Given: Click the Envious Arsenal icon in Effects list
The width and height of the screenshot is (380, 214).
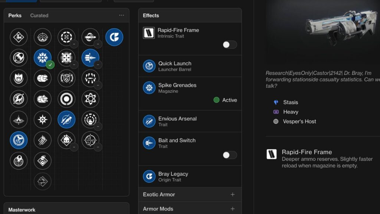Looking at the screenshot, I should pyautogui.click(x=149, y=121).
